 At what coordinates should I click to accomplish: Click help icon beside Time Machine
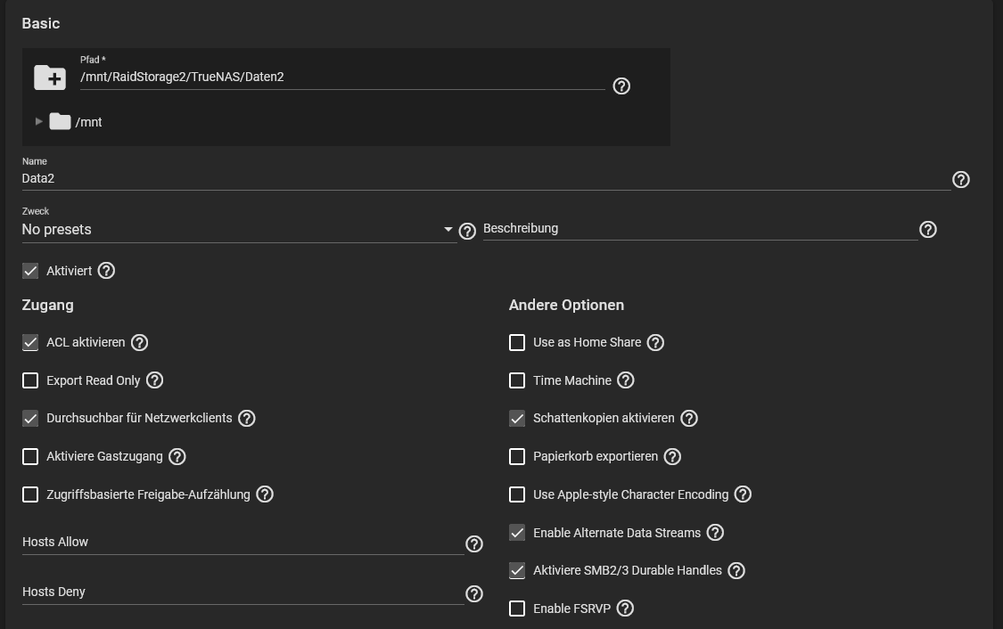[626, 380]
